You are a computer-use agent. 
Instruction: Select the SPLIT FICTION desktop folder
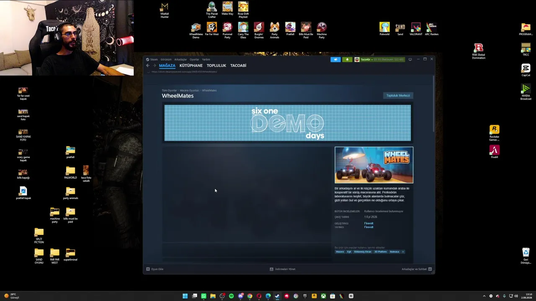point(39,236)
